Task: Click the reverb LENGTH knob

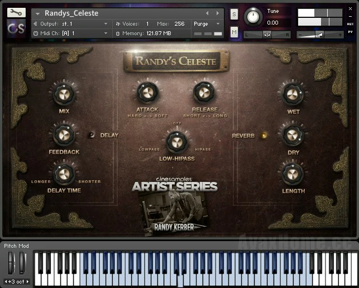Action: tap(293, 174)
